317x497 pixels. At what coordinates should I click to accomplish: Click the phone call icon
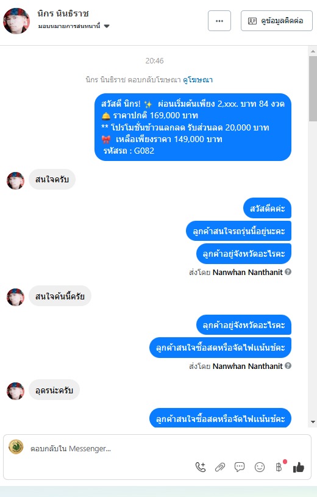pos(201,467)
